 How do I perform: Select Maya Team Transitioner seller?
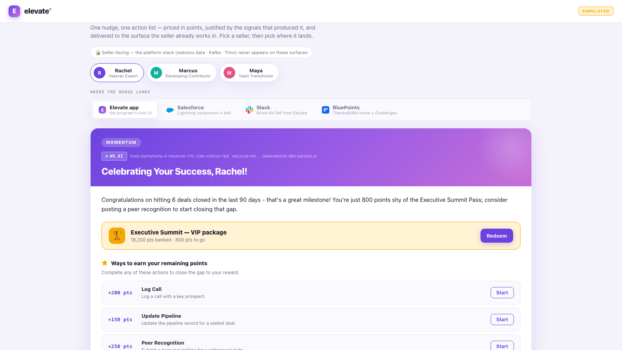[x=250, y=73]
